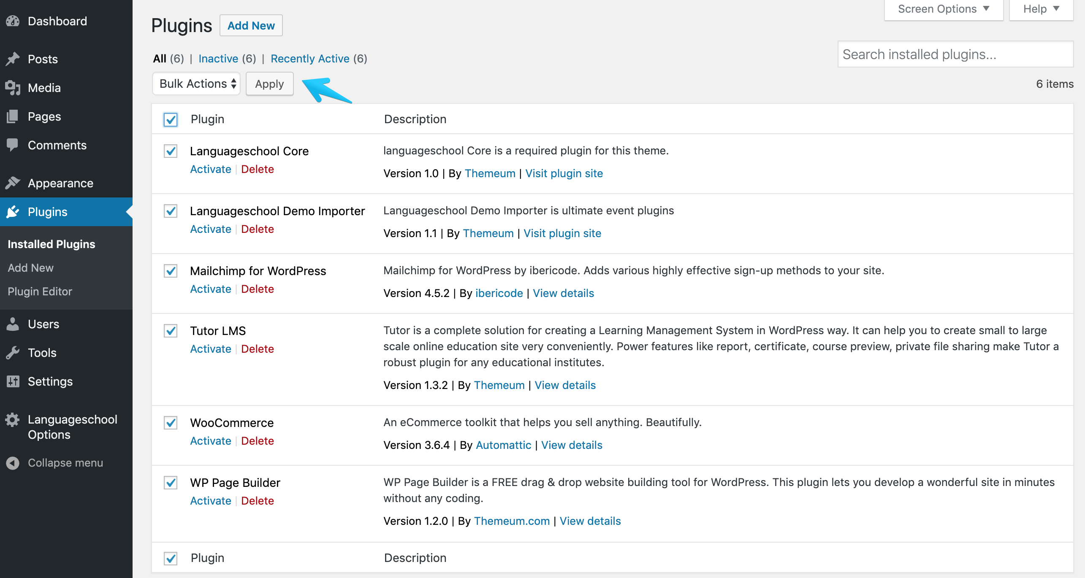View details for WooCommerce

tap(572, 445)
